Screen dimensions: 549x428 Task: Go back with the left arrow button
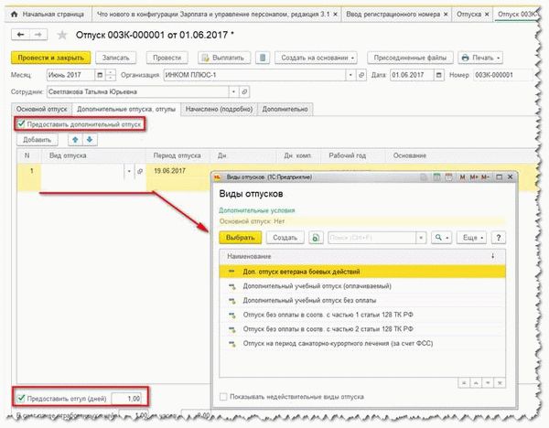21,35
